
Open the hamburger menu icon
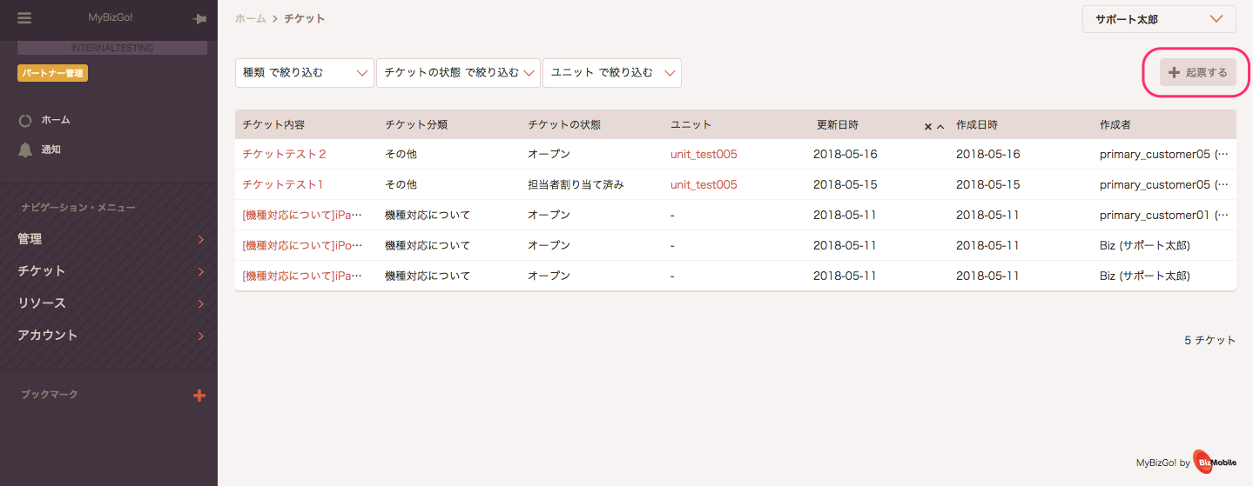(x=24, y=18)
